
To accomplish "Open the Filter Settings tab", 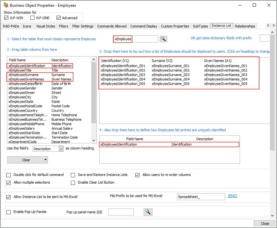I will [83, 26].
